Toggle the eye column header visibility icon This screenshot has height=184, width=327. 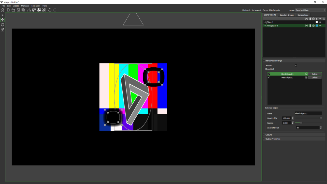pos(320,19)
